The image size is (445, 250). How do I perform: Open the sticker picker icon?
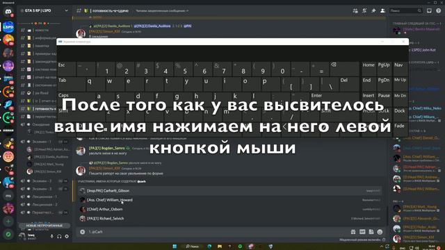click(x=371, y=232)
